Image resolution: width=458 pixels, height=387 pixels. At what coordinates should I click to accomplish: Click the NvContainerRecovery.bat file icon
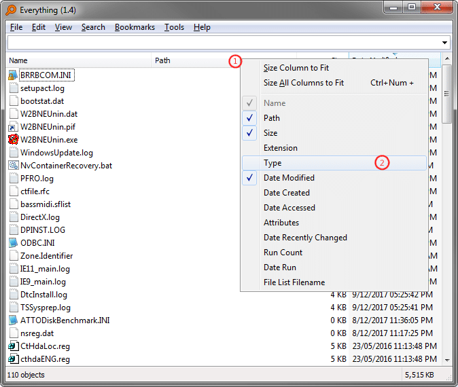coord(13,166)
